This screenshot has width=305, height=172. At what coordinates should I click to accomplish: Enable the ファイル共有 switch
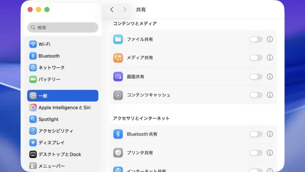[x=256, y=40]
